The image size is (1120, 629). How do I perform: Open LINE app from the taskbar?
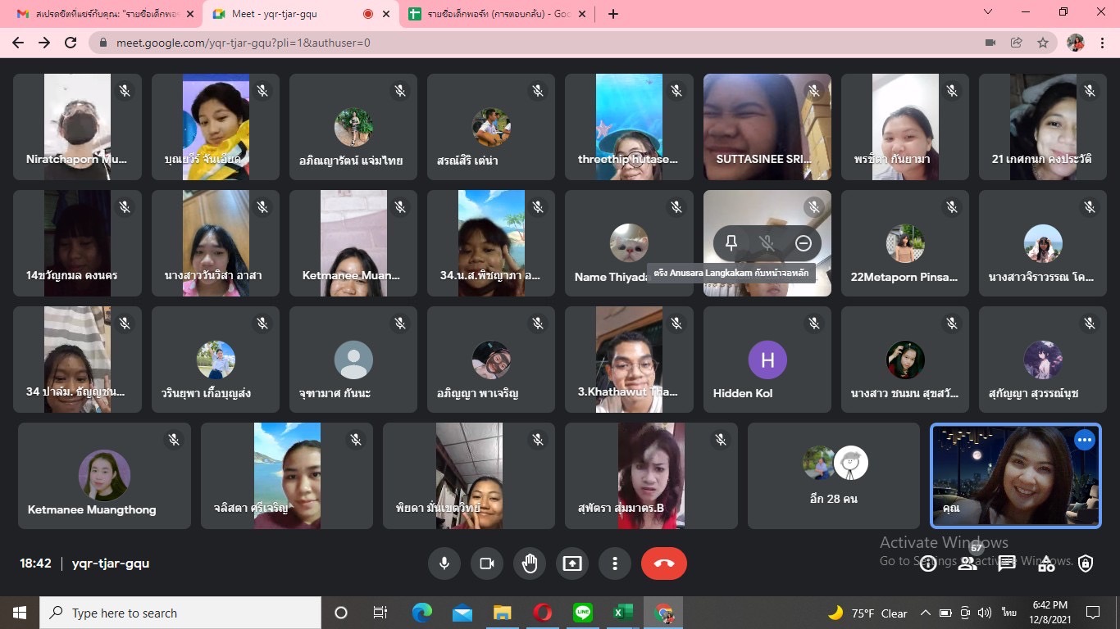coord(583,613)
